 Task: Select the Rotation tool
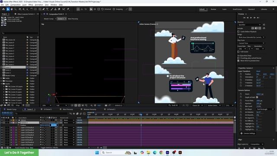pos(32,9)
